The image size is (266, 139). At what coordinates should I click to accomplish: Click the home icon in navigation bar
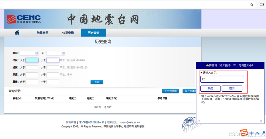(x=17, y=33)
